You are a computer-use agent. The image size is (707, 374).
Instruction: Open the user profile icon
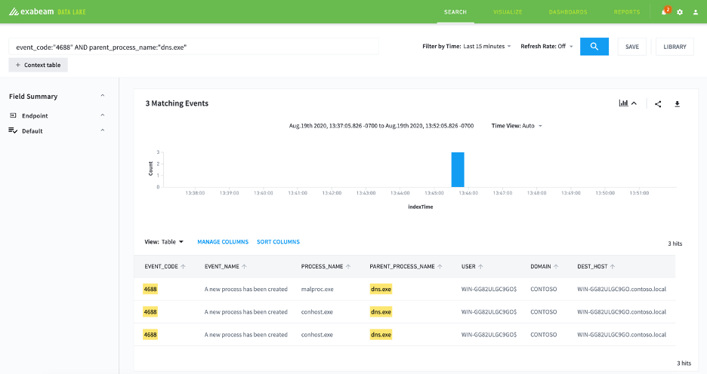click(x=695, y=12)
